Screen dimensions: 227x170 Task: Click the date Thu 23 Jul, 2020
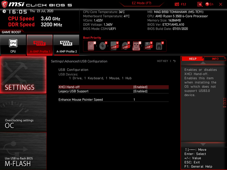41,11
